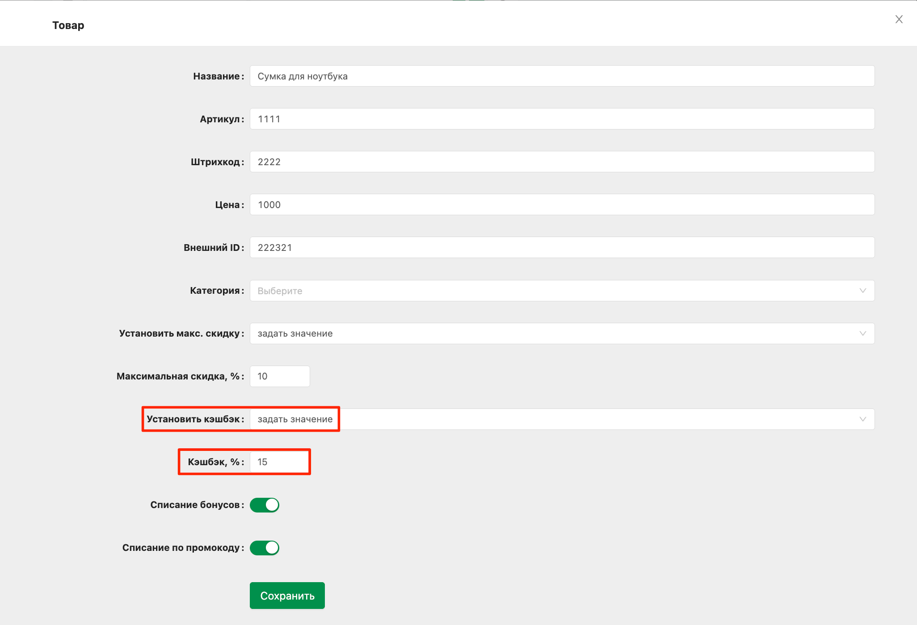This screenshot has width=917, height=625.
Task: Click the Цена field showing 1000
Action: 562,205
